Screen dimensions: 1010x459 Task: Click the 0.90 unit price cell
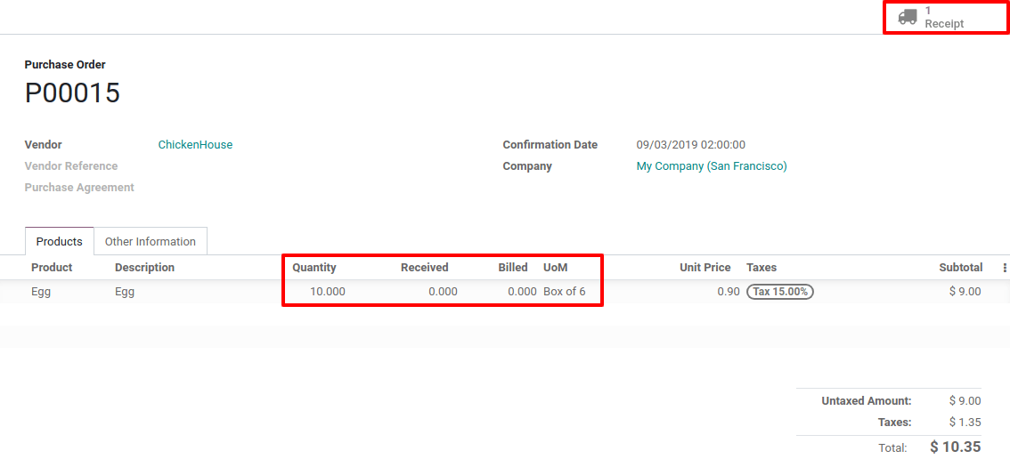[727, 292]
